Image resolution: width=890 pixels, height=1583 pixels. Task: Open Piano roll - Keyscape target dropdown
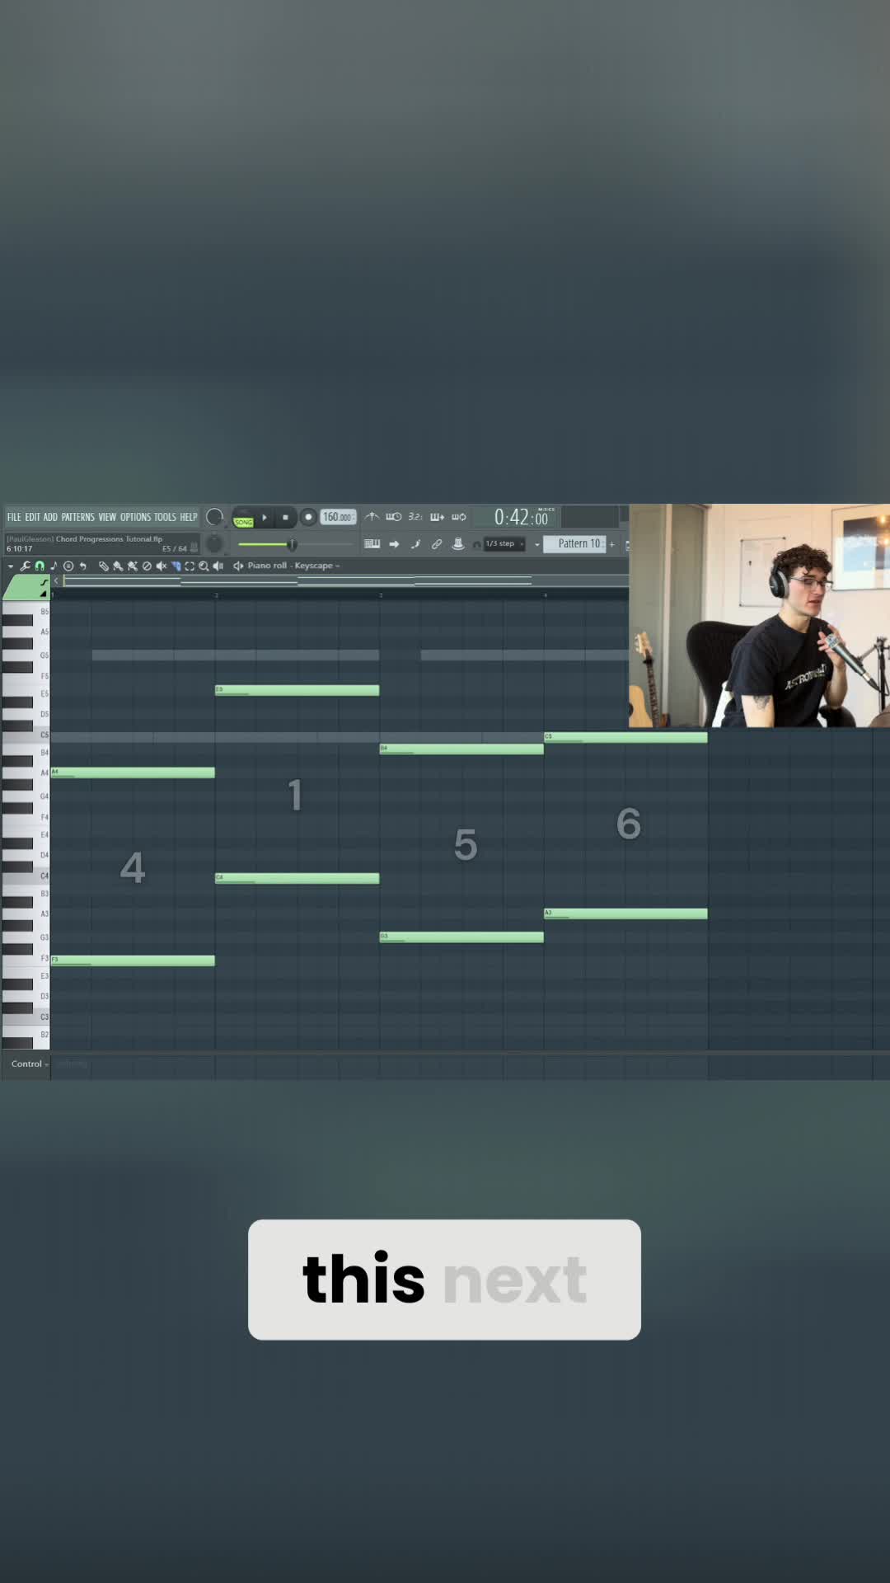(293, 566)
